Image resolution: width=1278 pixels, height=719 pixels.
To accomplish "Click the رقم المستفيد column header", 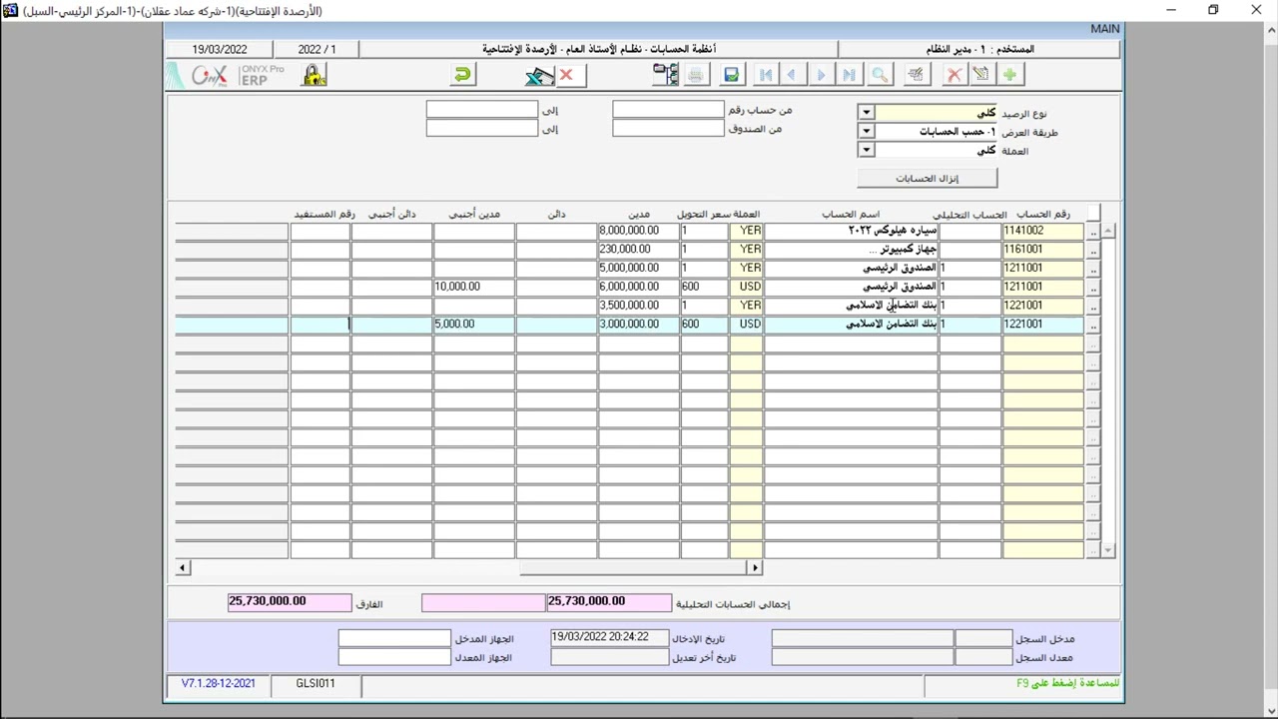I will [324, 214].
